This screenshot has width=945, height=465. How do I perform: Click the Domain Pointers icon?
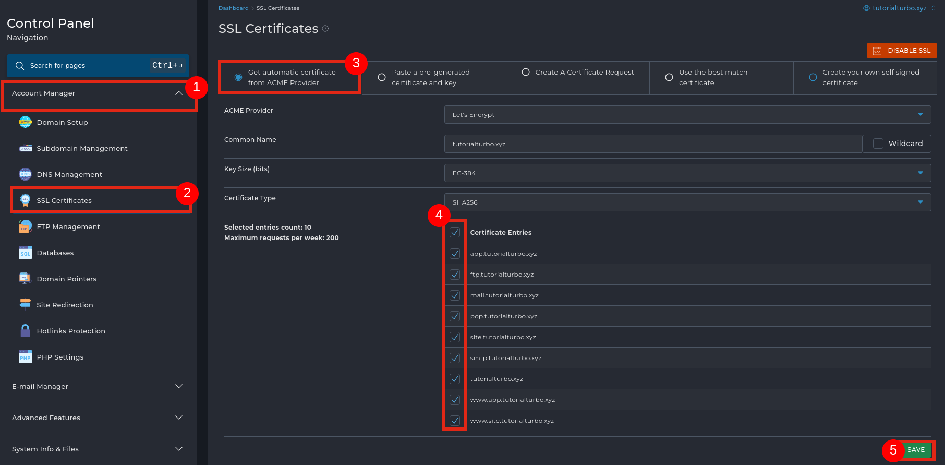coord(25,279)
